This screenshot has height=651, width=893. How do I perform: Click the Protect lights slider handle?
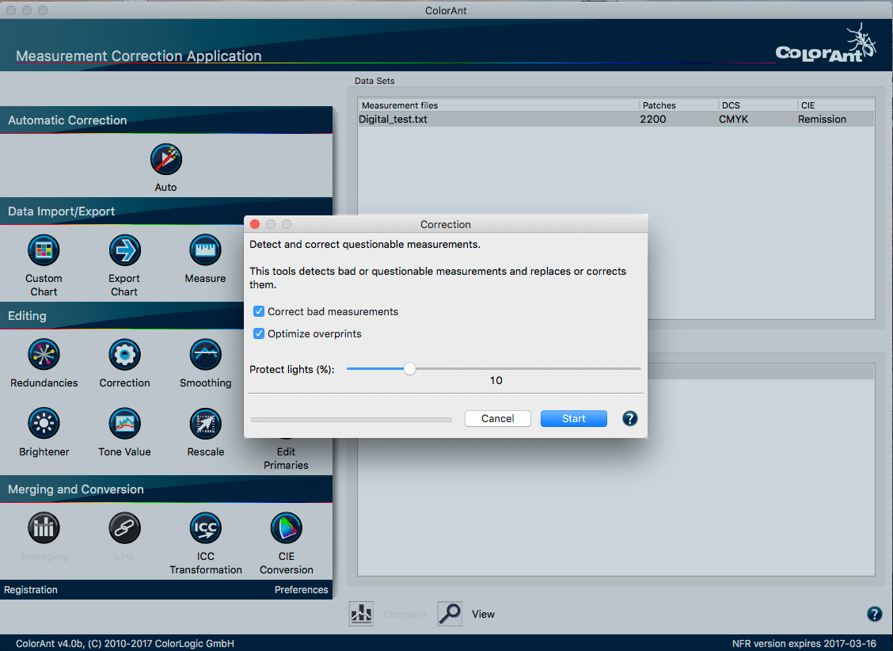409,368
